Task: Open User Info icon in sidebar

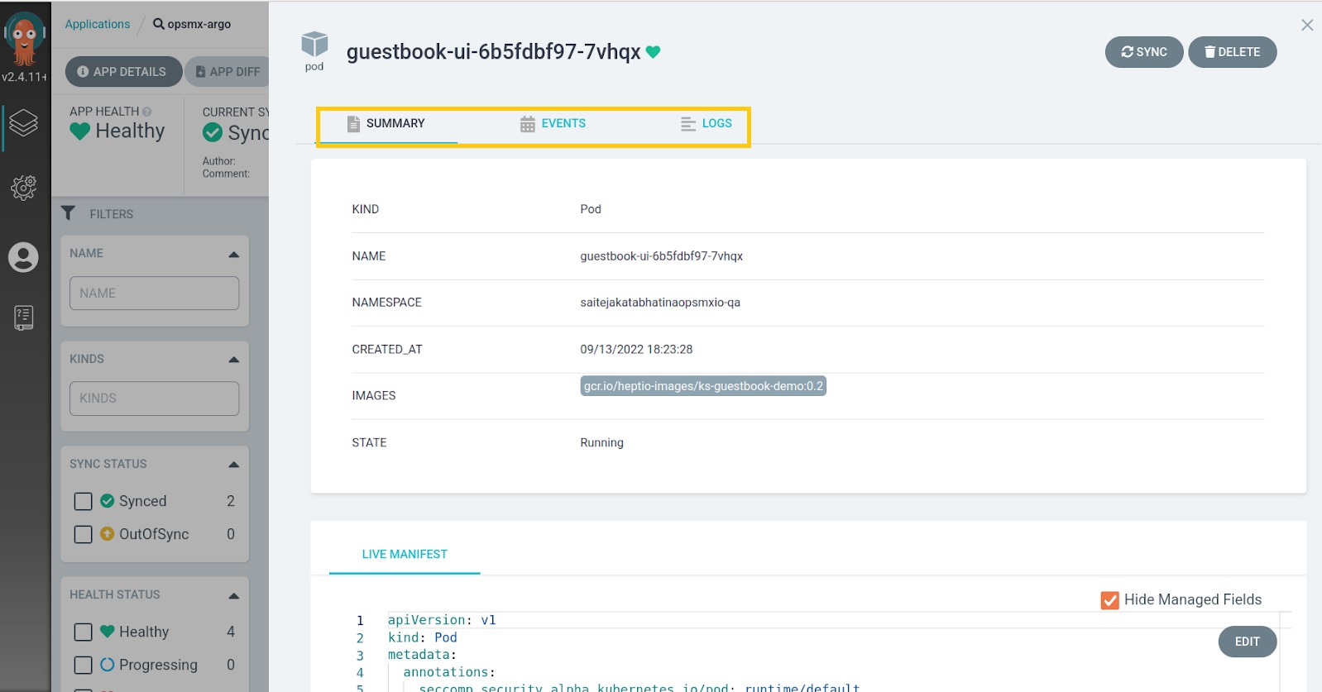Action: [x=23, y=257]
